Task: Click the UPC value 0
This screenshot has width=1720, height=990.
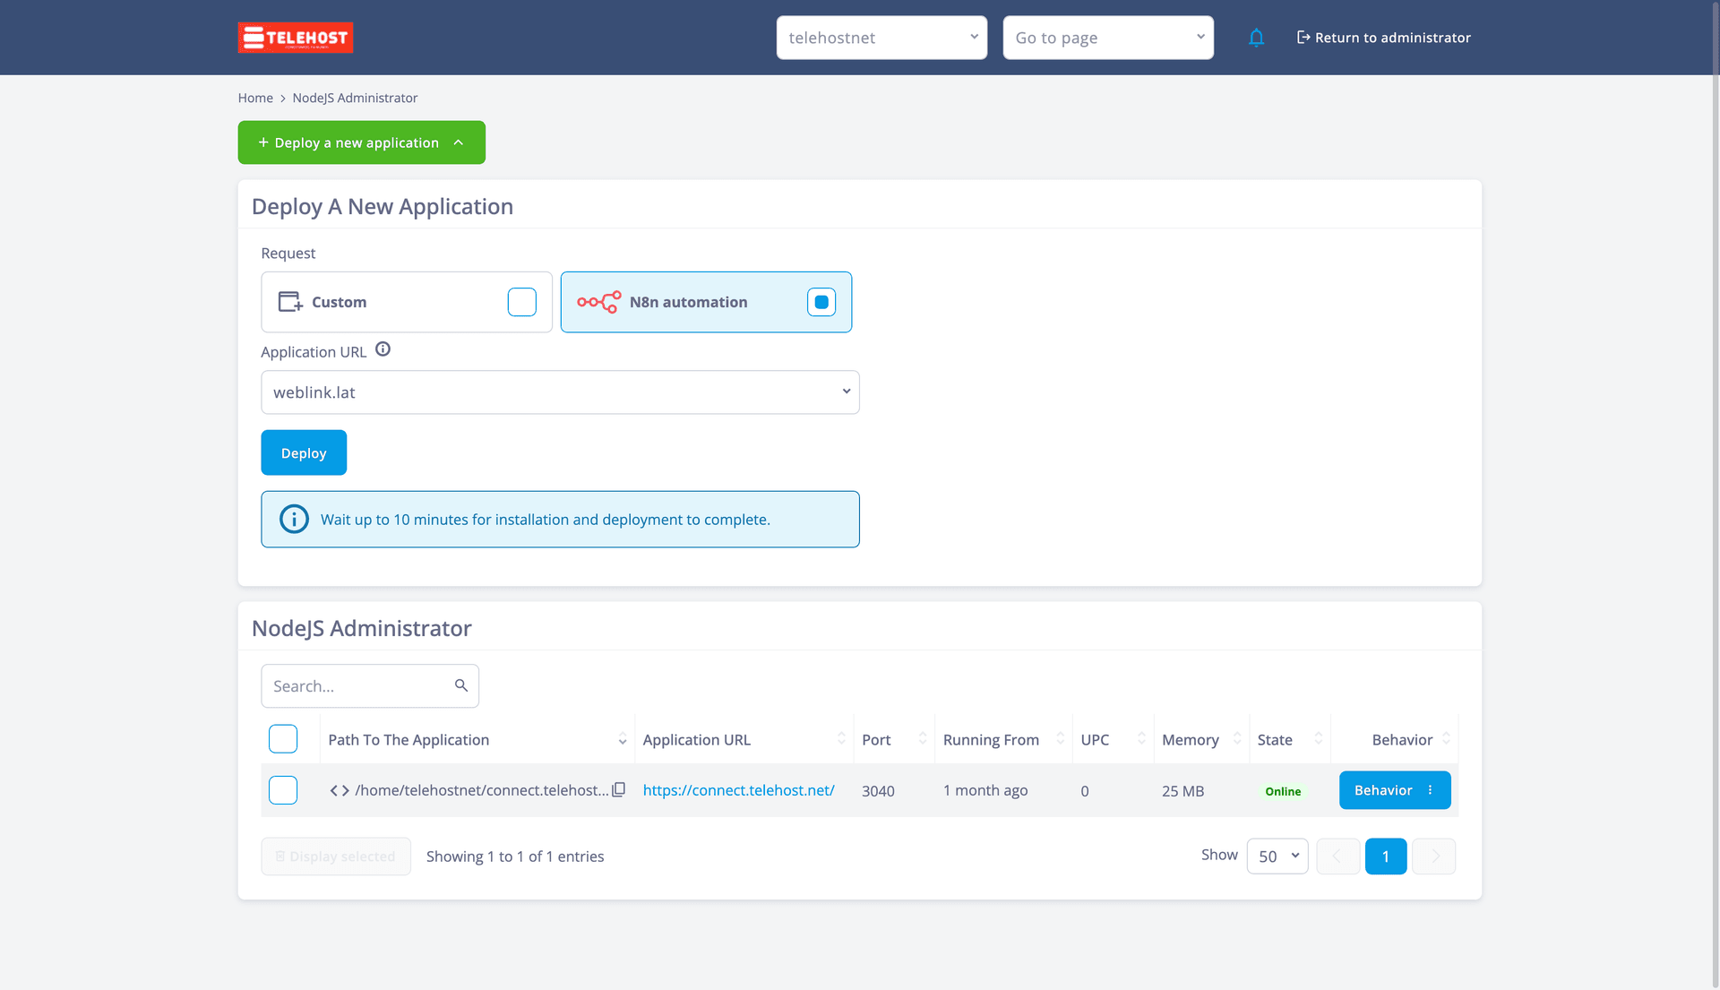Action: coord(1085,791)
